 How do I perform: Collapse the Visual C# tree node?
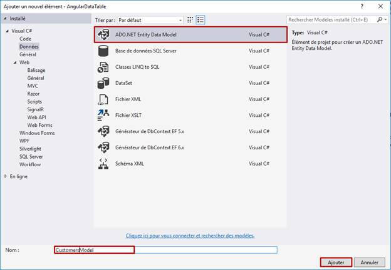pyautogui.click(x=8, y=31)
